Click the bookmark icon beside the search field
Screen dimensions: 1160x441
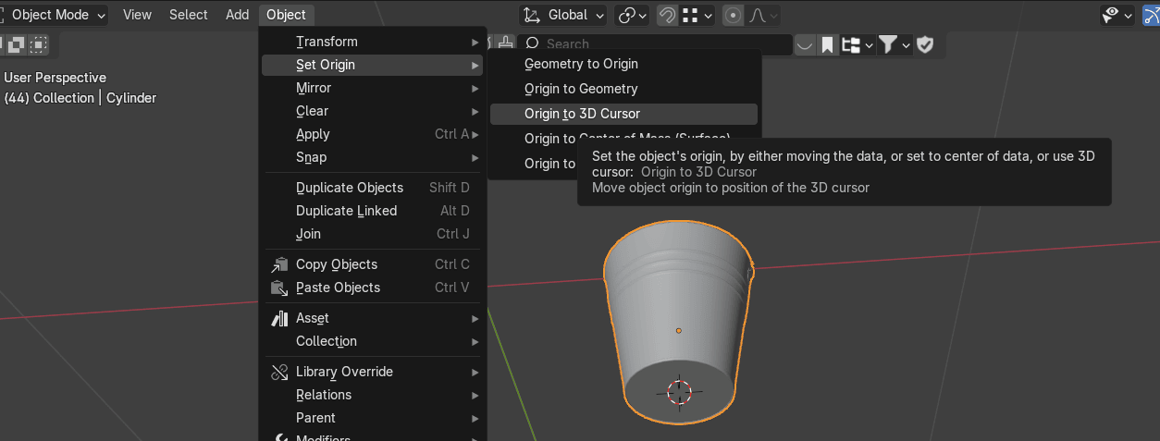(x=827, y=44)
